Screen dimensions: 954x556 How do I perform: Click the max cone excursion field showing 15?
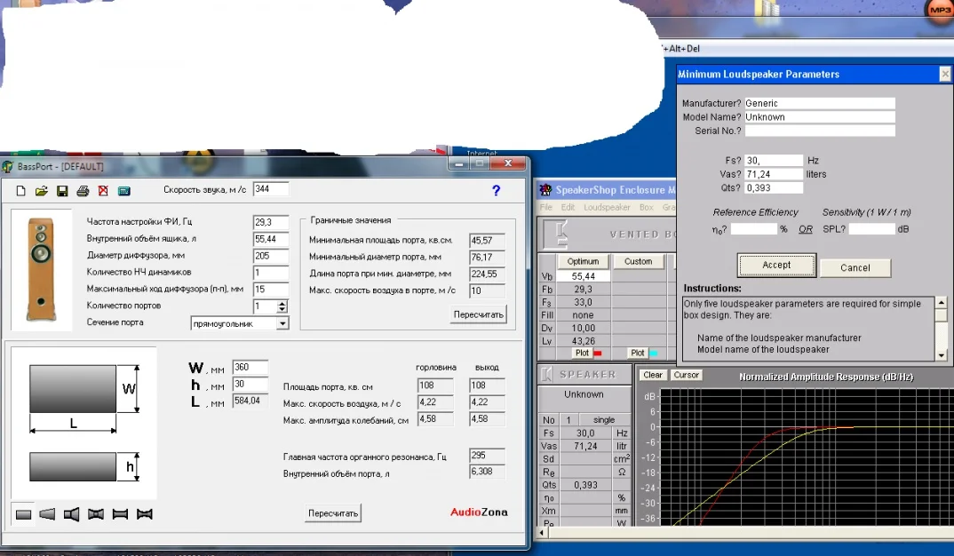[271, 290]
